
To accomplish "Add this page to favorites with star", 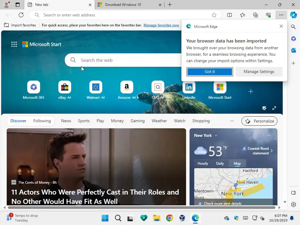I will 214,15.
